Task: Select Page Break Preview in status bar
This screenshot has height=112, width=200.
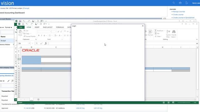Action: [173, 102]
